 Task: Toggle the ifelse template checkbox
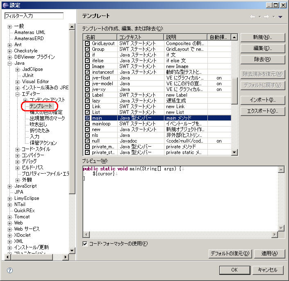[87, 61]
